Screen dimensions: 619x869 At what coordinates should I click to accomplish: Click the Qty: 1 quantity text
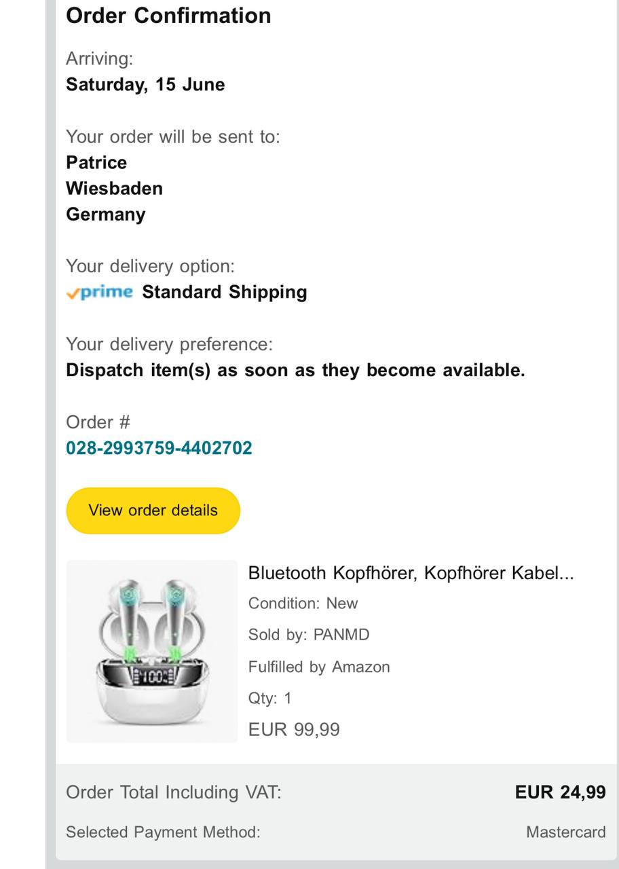[x=269, y=698]
